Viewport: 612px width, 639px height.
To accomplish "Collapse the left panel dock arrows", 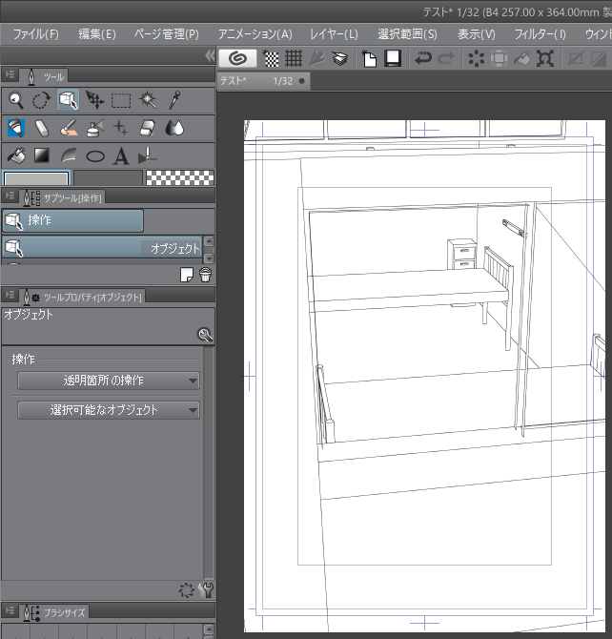I will click(210, 56).
